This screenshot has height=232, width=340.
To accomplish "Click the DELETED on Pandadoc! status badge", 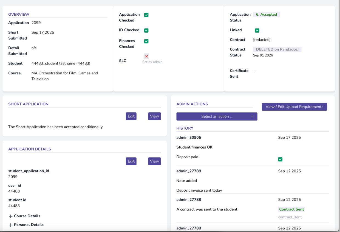I will tap(277, 49).
